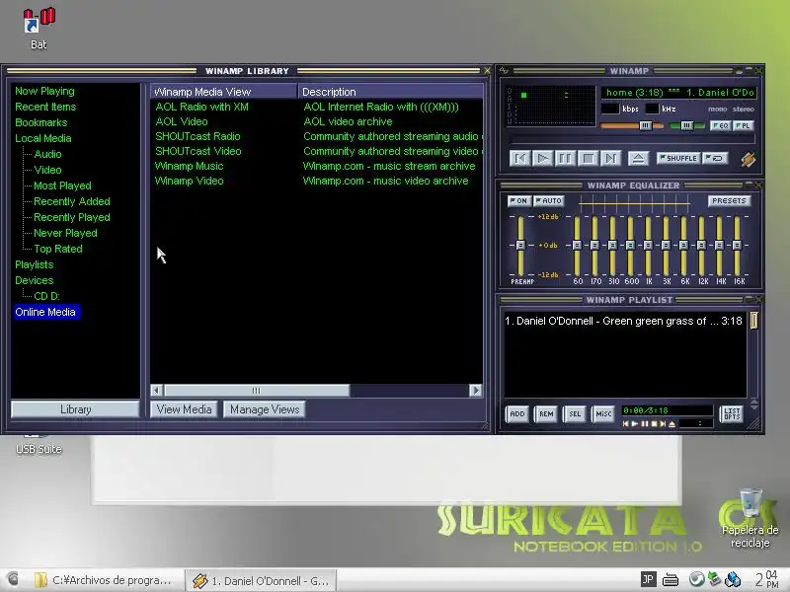Toggle Shuffle mode in Winamp

pyautogui.click(x=678, y=159)
